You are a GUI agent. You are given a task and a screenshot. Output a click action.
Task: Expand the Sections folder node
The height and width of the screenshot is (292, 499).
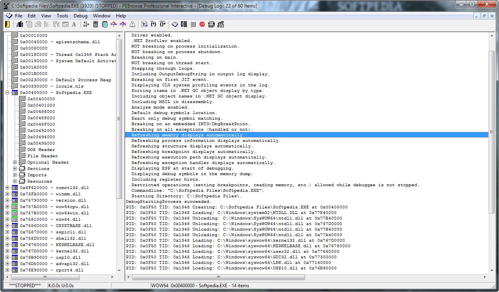click(15, 168)
